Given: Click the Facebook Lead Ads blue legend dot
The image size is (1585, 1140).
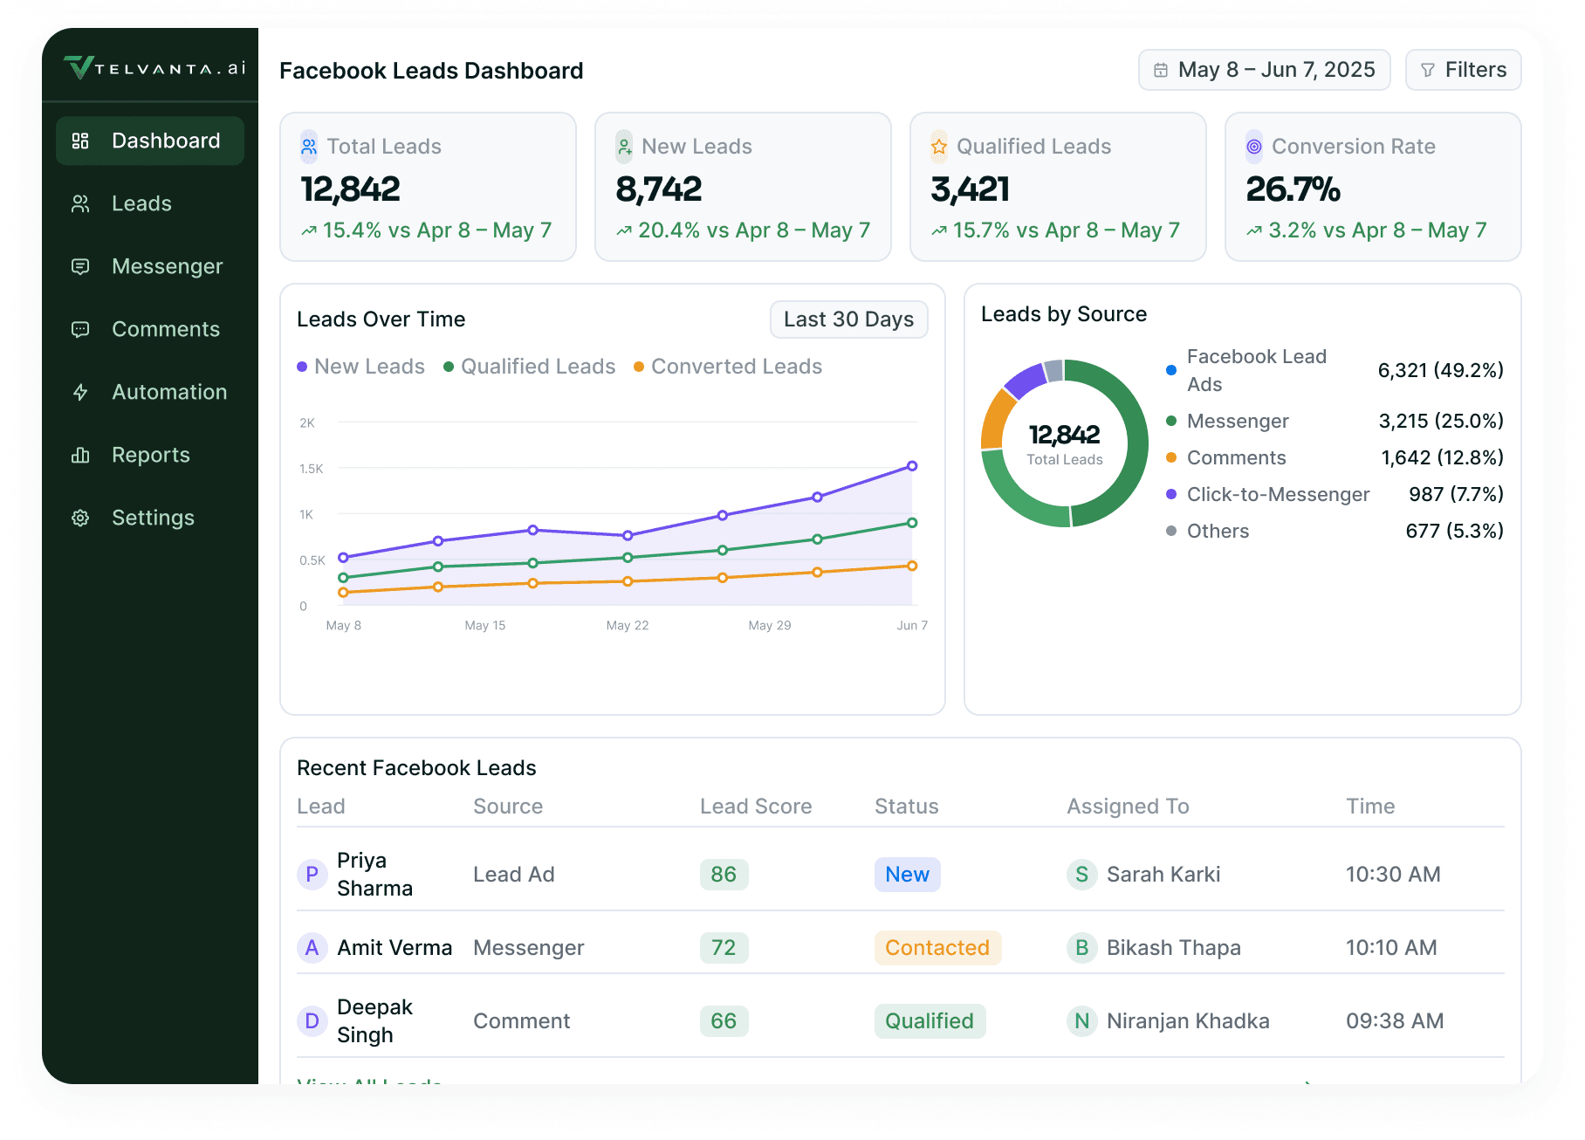Looking at the screenshot, I should (x=1171, y=370).
